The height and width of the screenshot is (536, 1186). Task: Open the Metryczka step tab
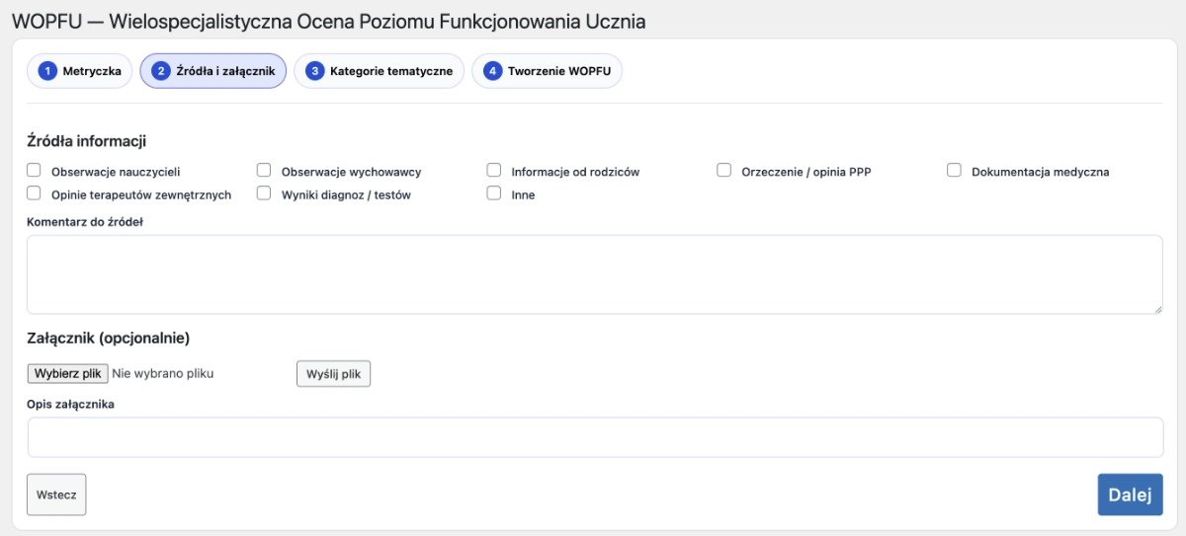(x=80, y=71)
